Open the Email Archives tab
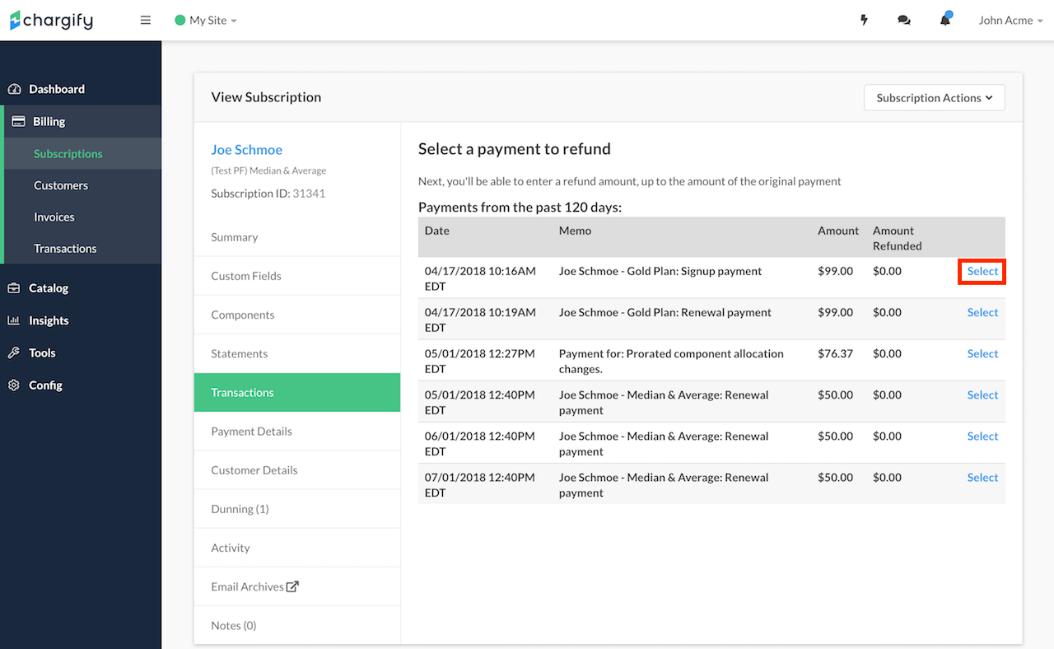The width and height of the screenshot is (1054, 649). pyautogui.click(x=297, y=586)
